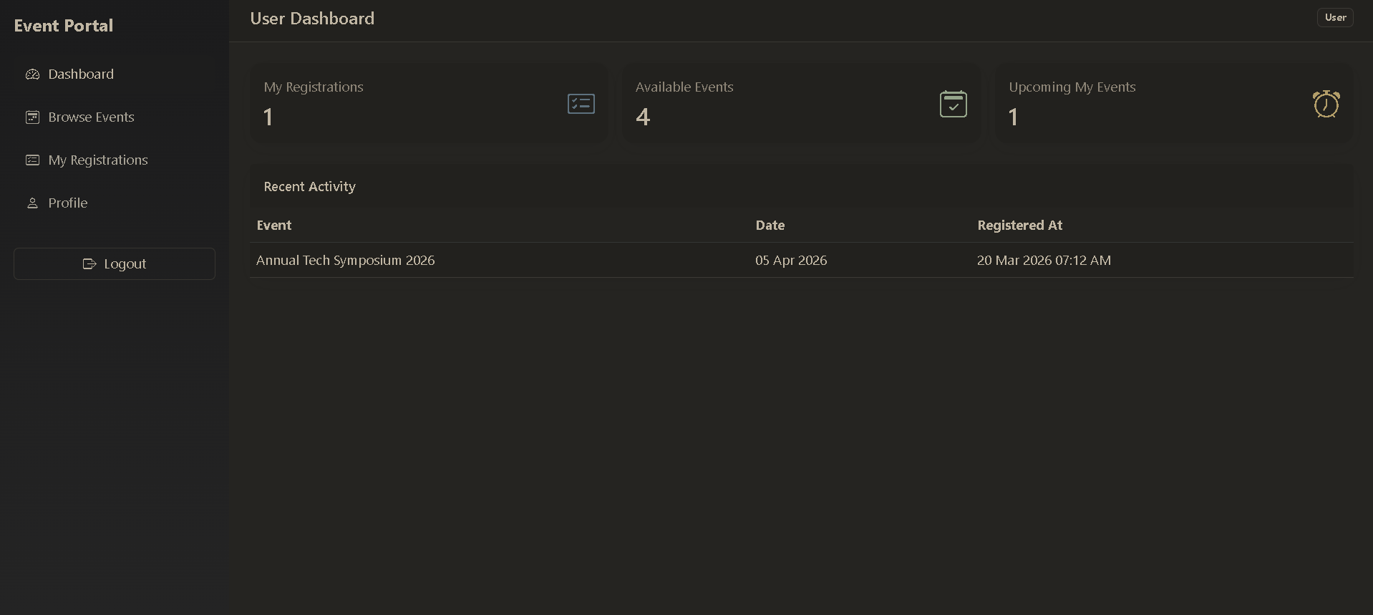
Task: Click the checklist icon on My Registrations card
Action: [x=581, y=104]
